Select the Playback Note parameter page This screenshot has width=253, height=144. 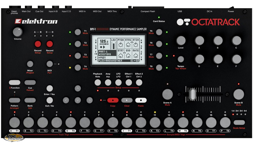(x=98, y=83)
